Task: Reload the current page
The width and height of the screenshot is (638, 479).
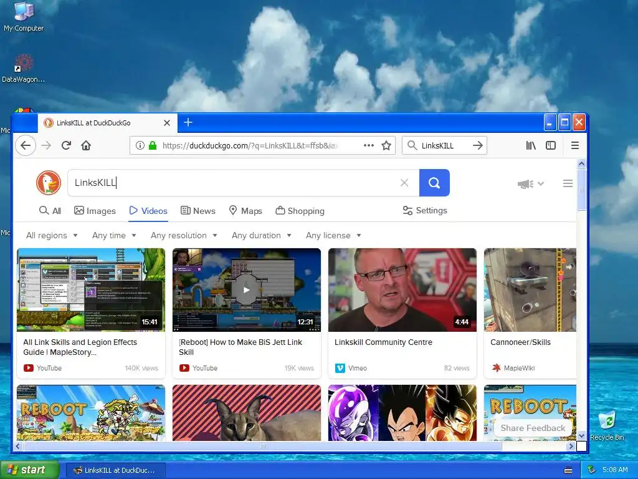Action: click(66, 145)
